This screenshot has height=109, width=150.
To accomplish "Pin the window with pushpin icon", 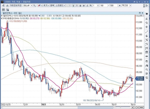I will pyautogui.click(x=134, y=2).
